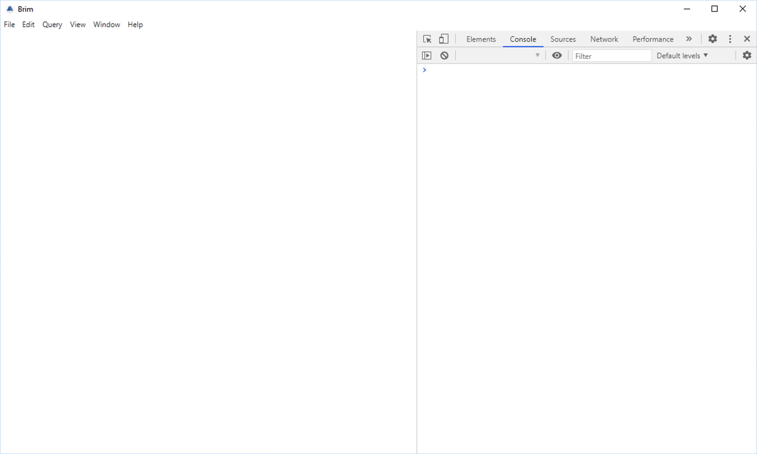Screen dimensions: 757x454
Task: Toggle the device toolbar emulator
Action: (x=444, y=39)
